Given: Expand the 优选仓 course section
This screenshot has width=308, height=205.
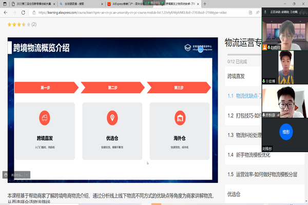Looking at the screenshot, I should [x=234, y=194].
